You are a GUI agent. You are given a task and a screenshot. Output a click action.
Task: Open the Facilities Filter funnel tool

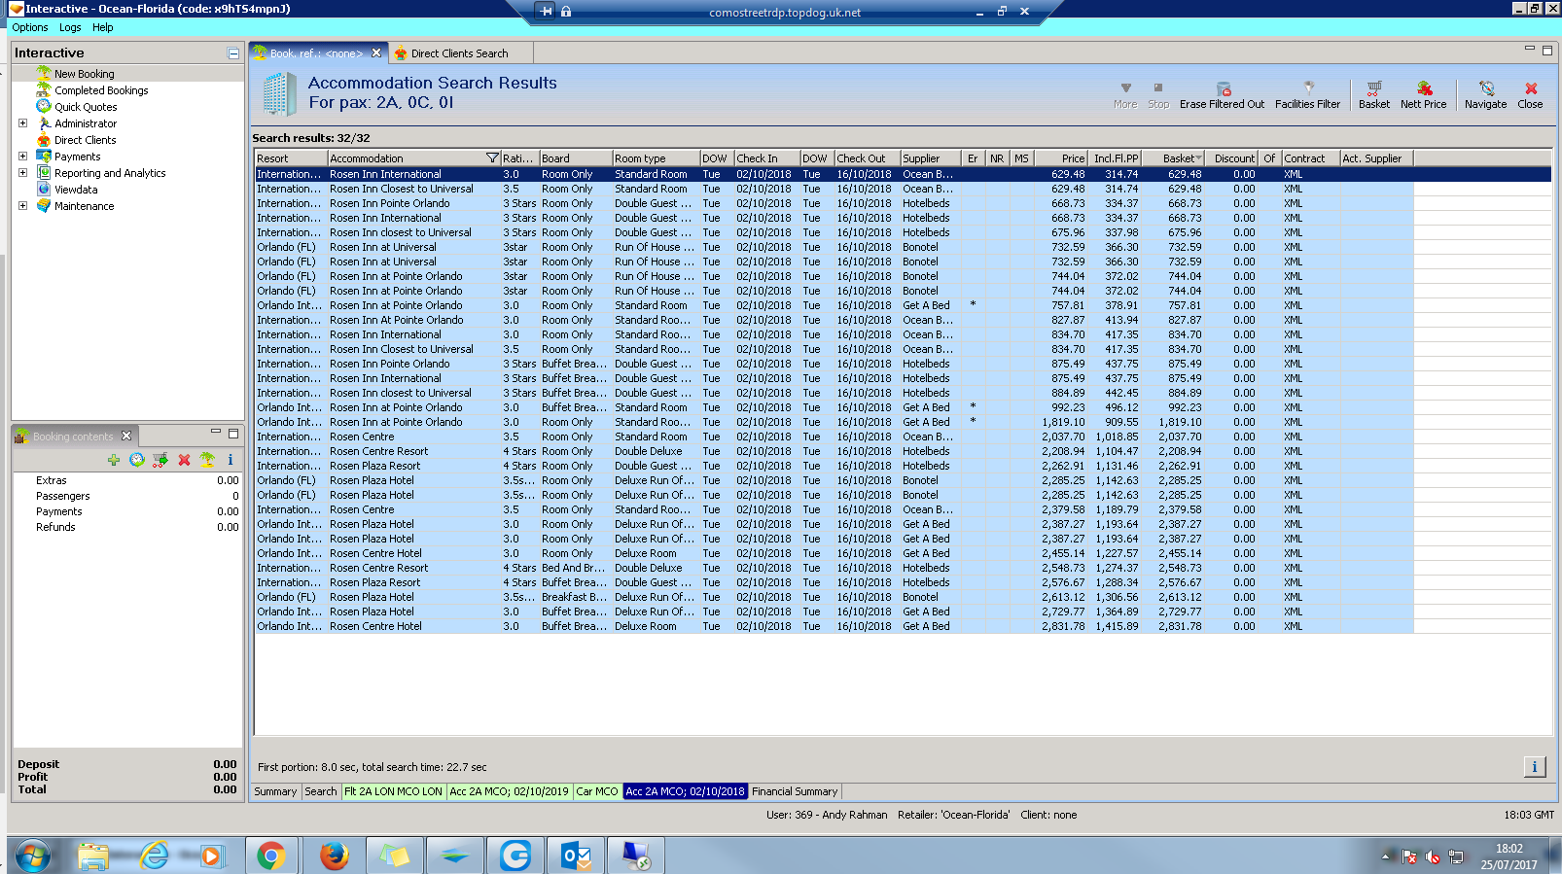[1307, 95]
